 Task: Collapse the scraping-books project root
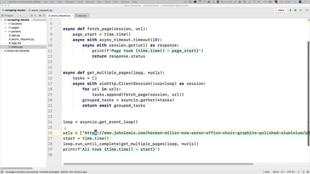pos(2,20)
